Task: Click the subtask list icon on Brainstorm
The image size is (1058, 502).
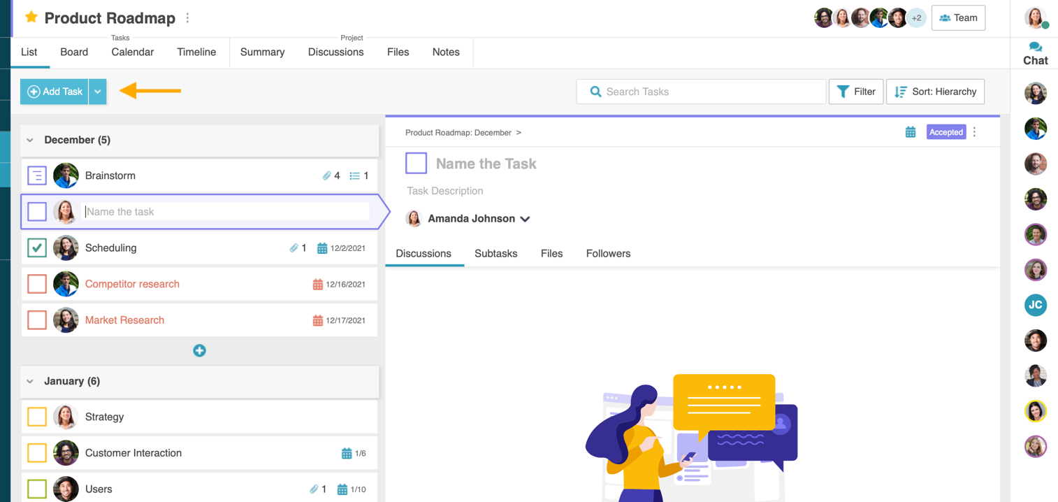Action: (355, 175)
